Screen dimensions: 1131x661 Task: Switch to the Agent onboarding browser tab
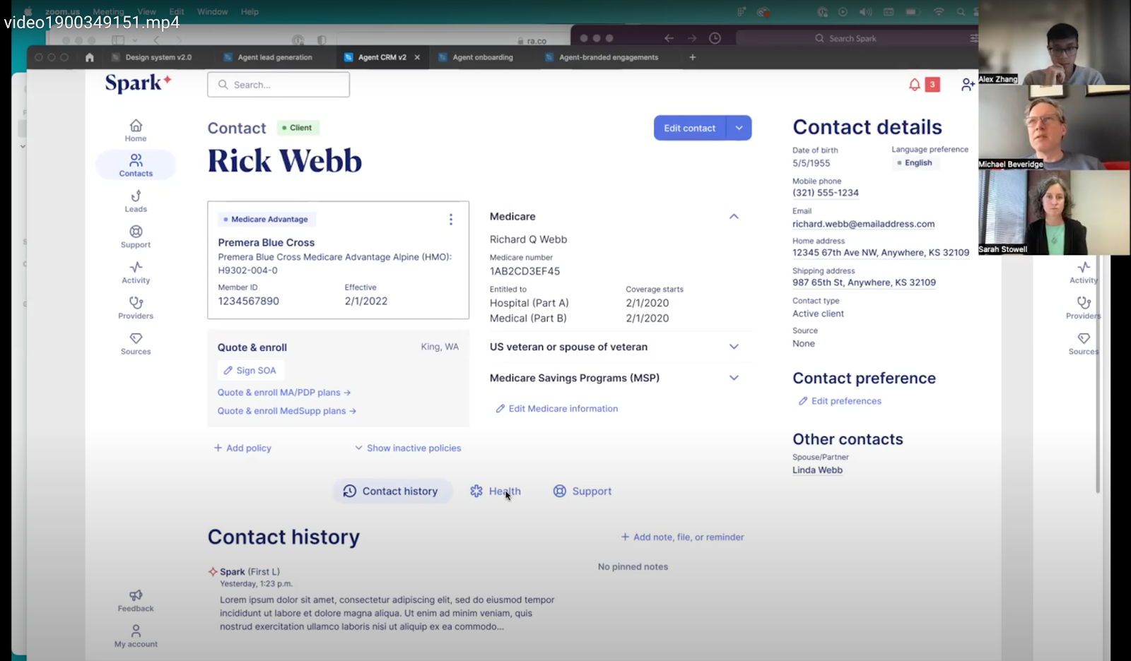pos(481,57)
